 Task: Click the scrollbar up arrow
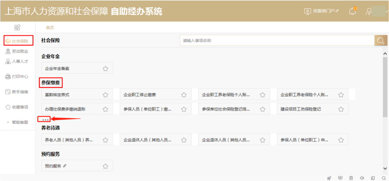pos(385,54)
